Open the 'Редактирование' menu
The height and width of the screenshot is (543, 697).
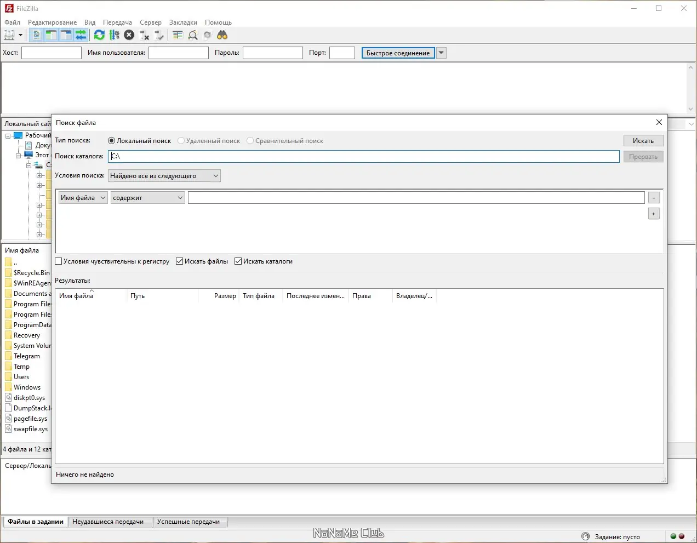pyautogui.click(x=53, y=22)
